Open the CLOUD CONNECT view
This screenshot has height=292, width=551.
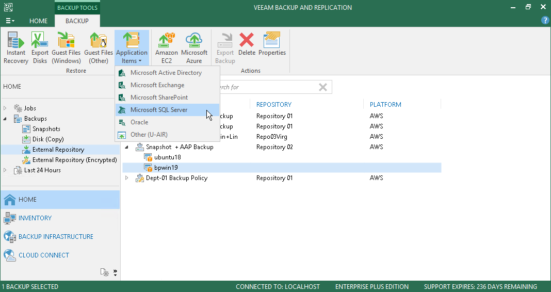pos(60,255)
